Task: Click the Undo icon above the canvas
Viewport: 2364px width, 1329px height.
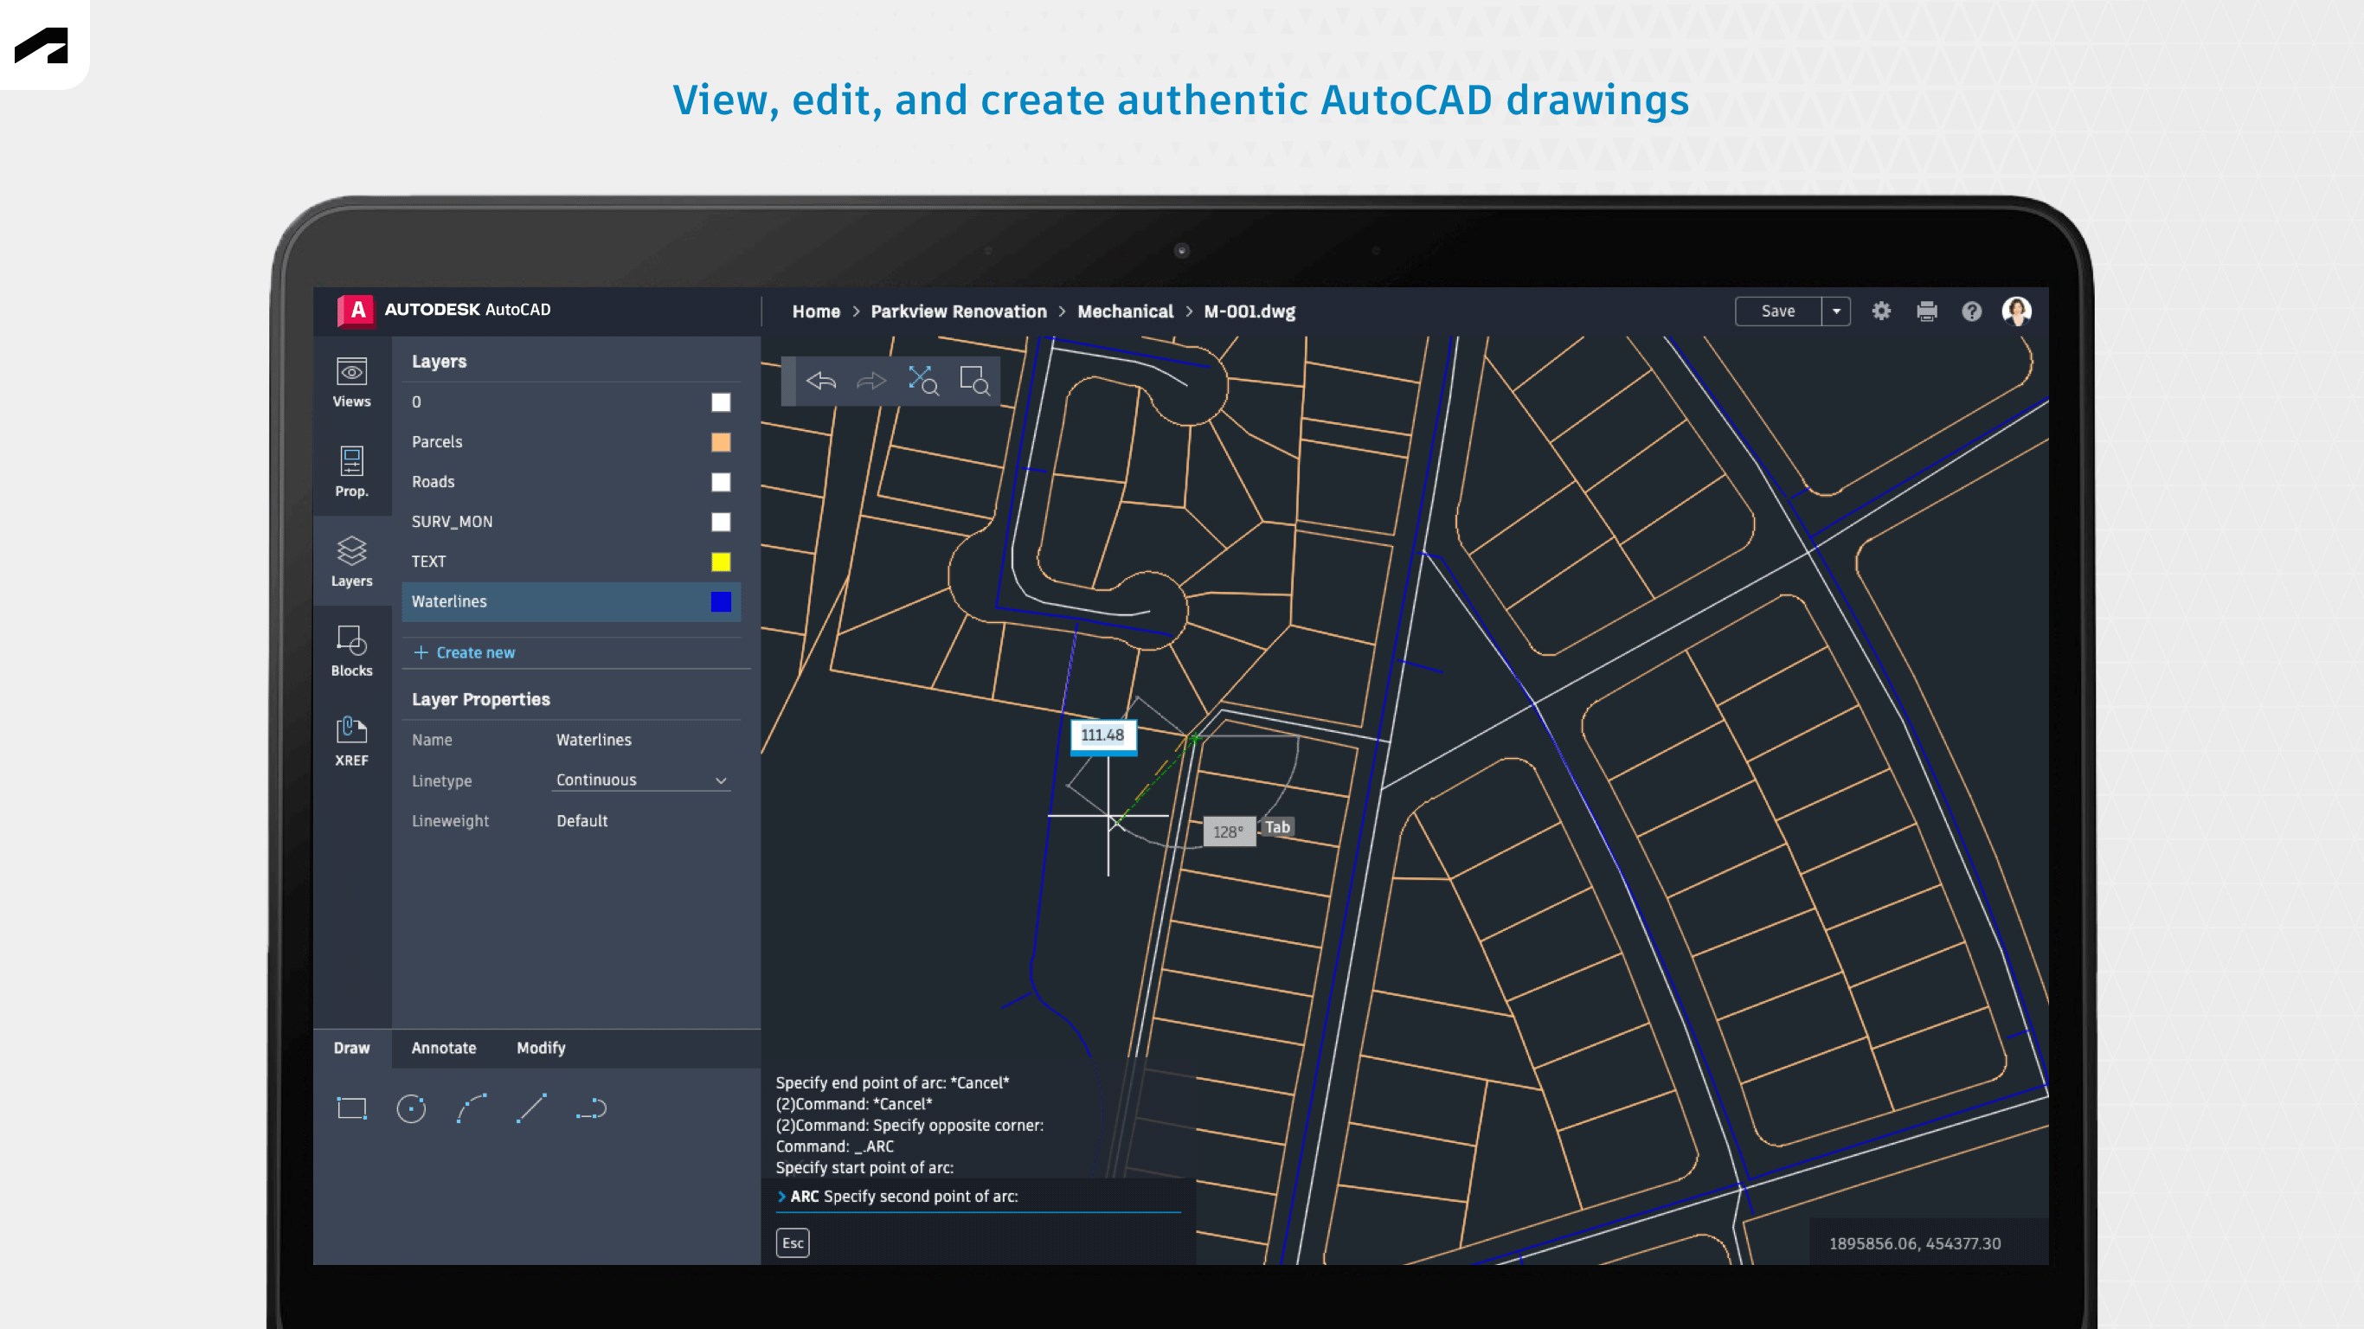Action: pos(821,381)
